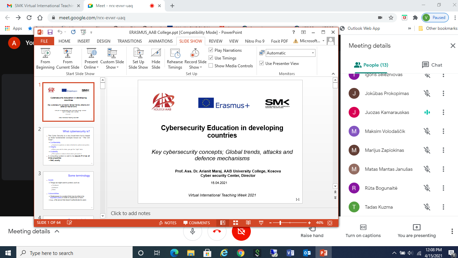Screen dimensions: 458x258
Task: Enable Show Media Controls checkbox
Action: [211, 66]
